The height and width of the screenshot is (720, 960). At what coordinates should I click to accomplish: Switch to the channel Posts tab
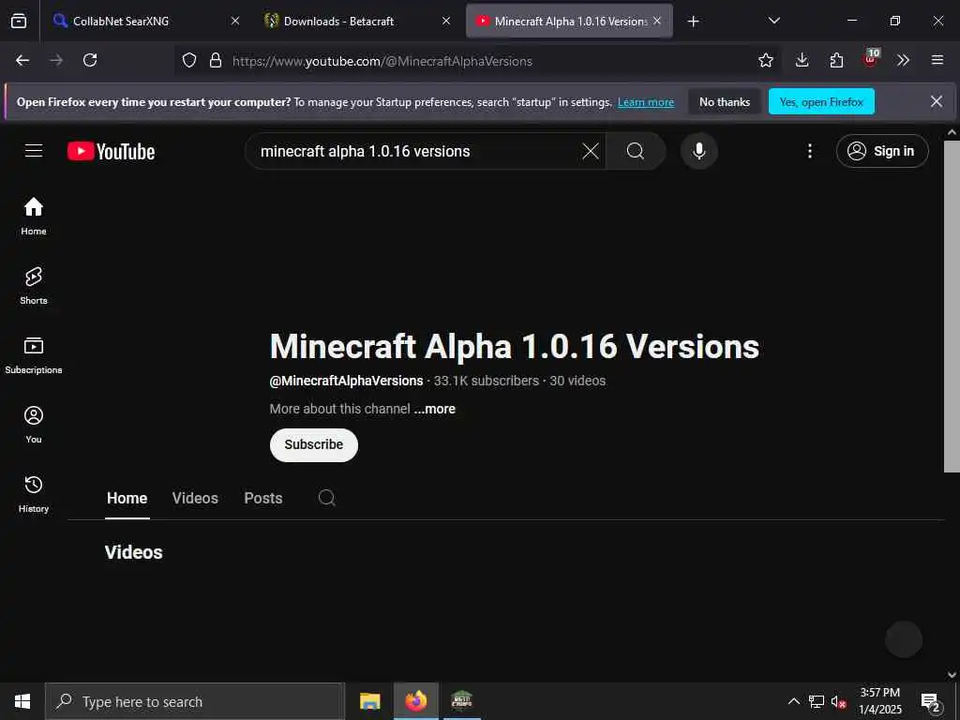(263, 499)
